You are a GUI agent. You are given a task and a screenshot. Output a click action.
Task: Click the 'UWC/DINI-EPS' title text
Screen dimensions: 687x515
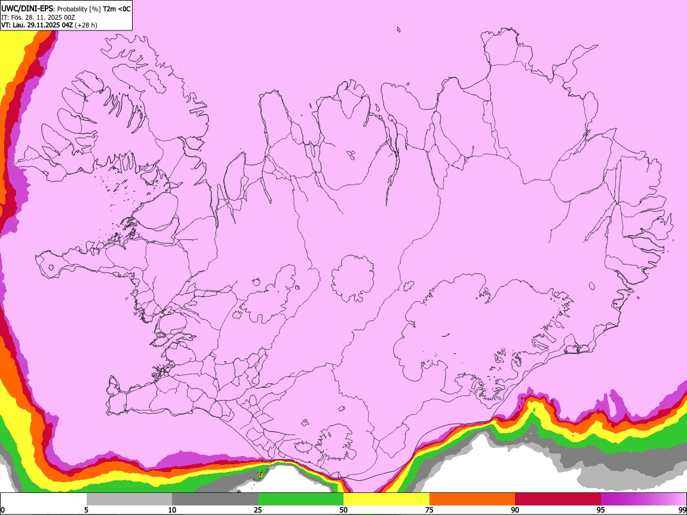point(27,9)
